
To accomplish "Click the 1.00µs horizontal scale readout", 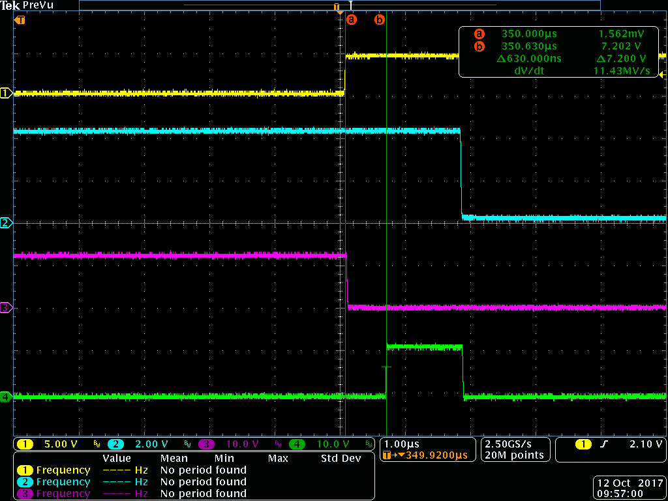I will click(x=401, y=444).
